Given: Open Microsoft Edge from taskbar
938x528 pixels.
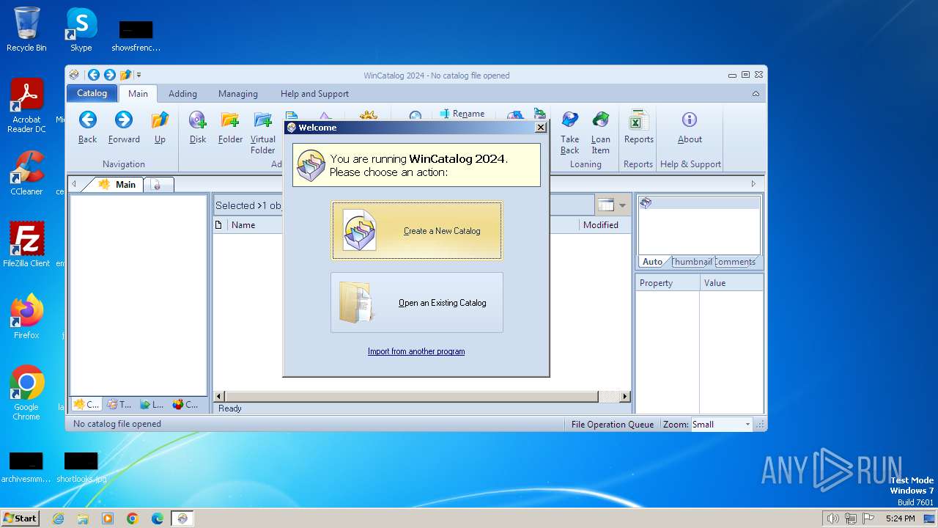Looking at the screenshot, I should coord(158,518).
